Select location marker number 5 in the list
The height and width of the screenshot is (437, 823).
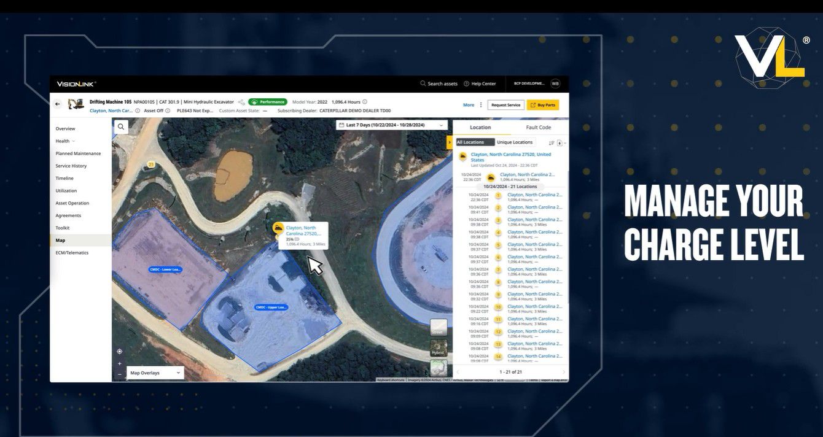(x=498, y=246)
